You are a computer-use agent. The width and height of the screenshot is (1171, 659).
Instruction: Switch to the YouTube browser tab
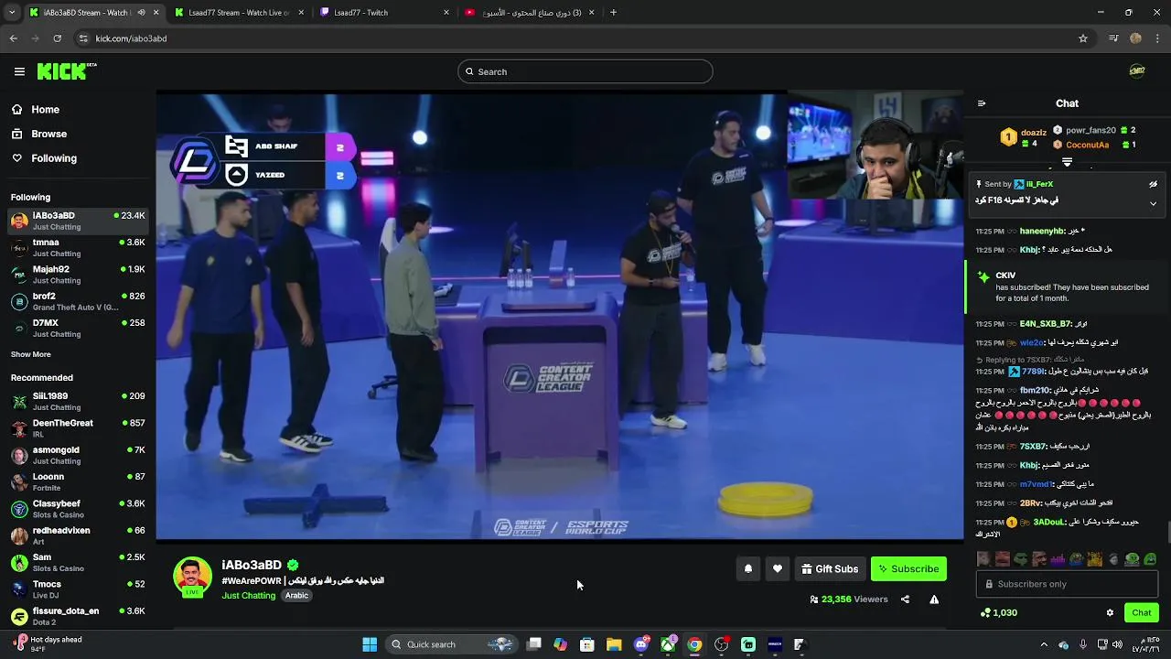point(529,13)
